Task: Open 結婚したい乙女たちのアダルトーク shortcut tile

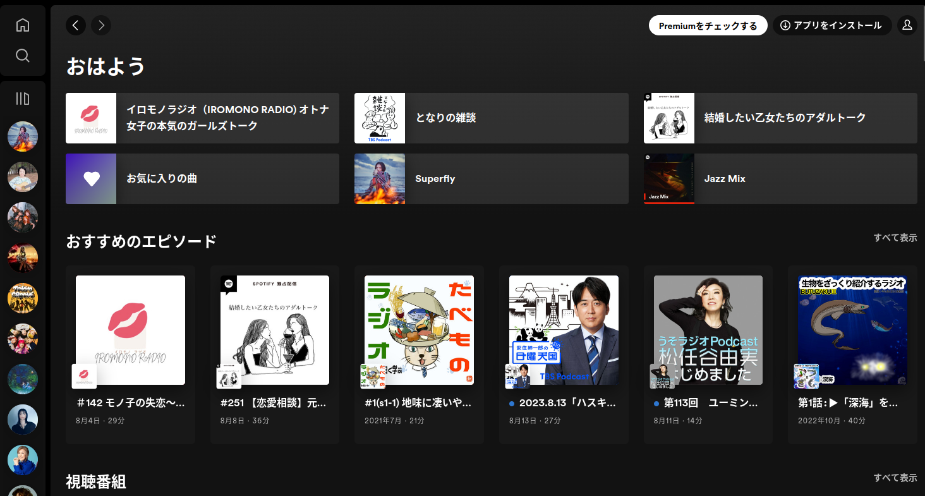Action: tap(780, 118)
